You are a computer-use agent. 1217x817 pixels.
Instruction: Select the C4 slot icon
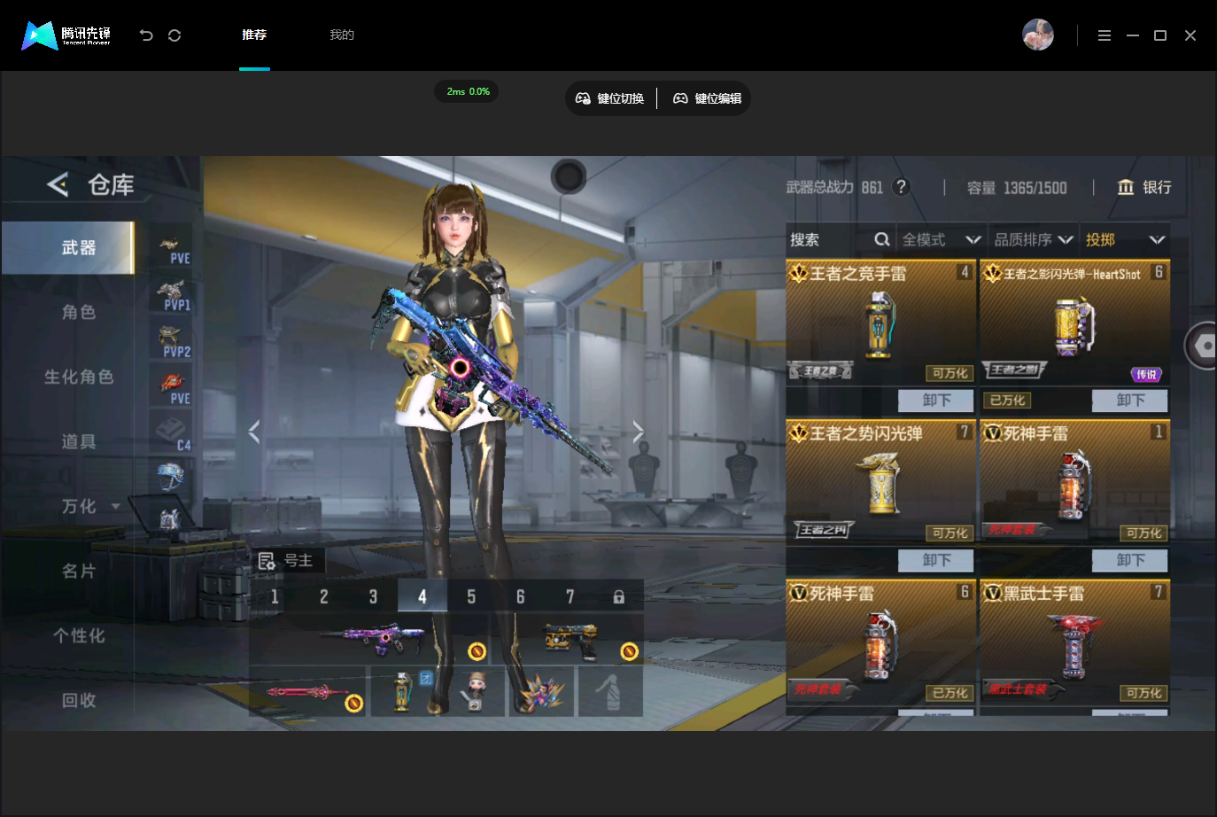(171, 433)
